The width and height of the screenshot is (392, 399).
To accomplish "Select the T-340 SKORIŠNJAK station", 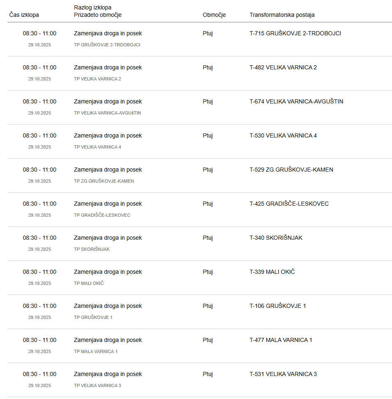I will pyautogui.click(x=276, y=238).
